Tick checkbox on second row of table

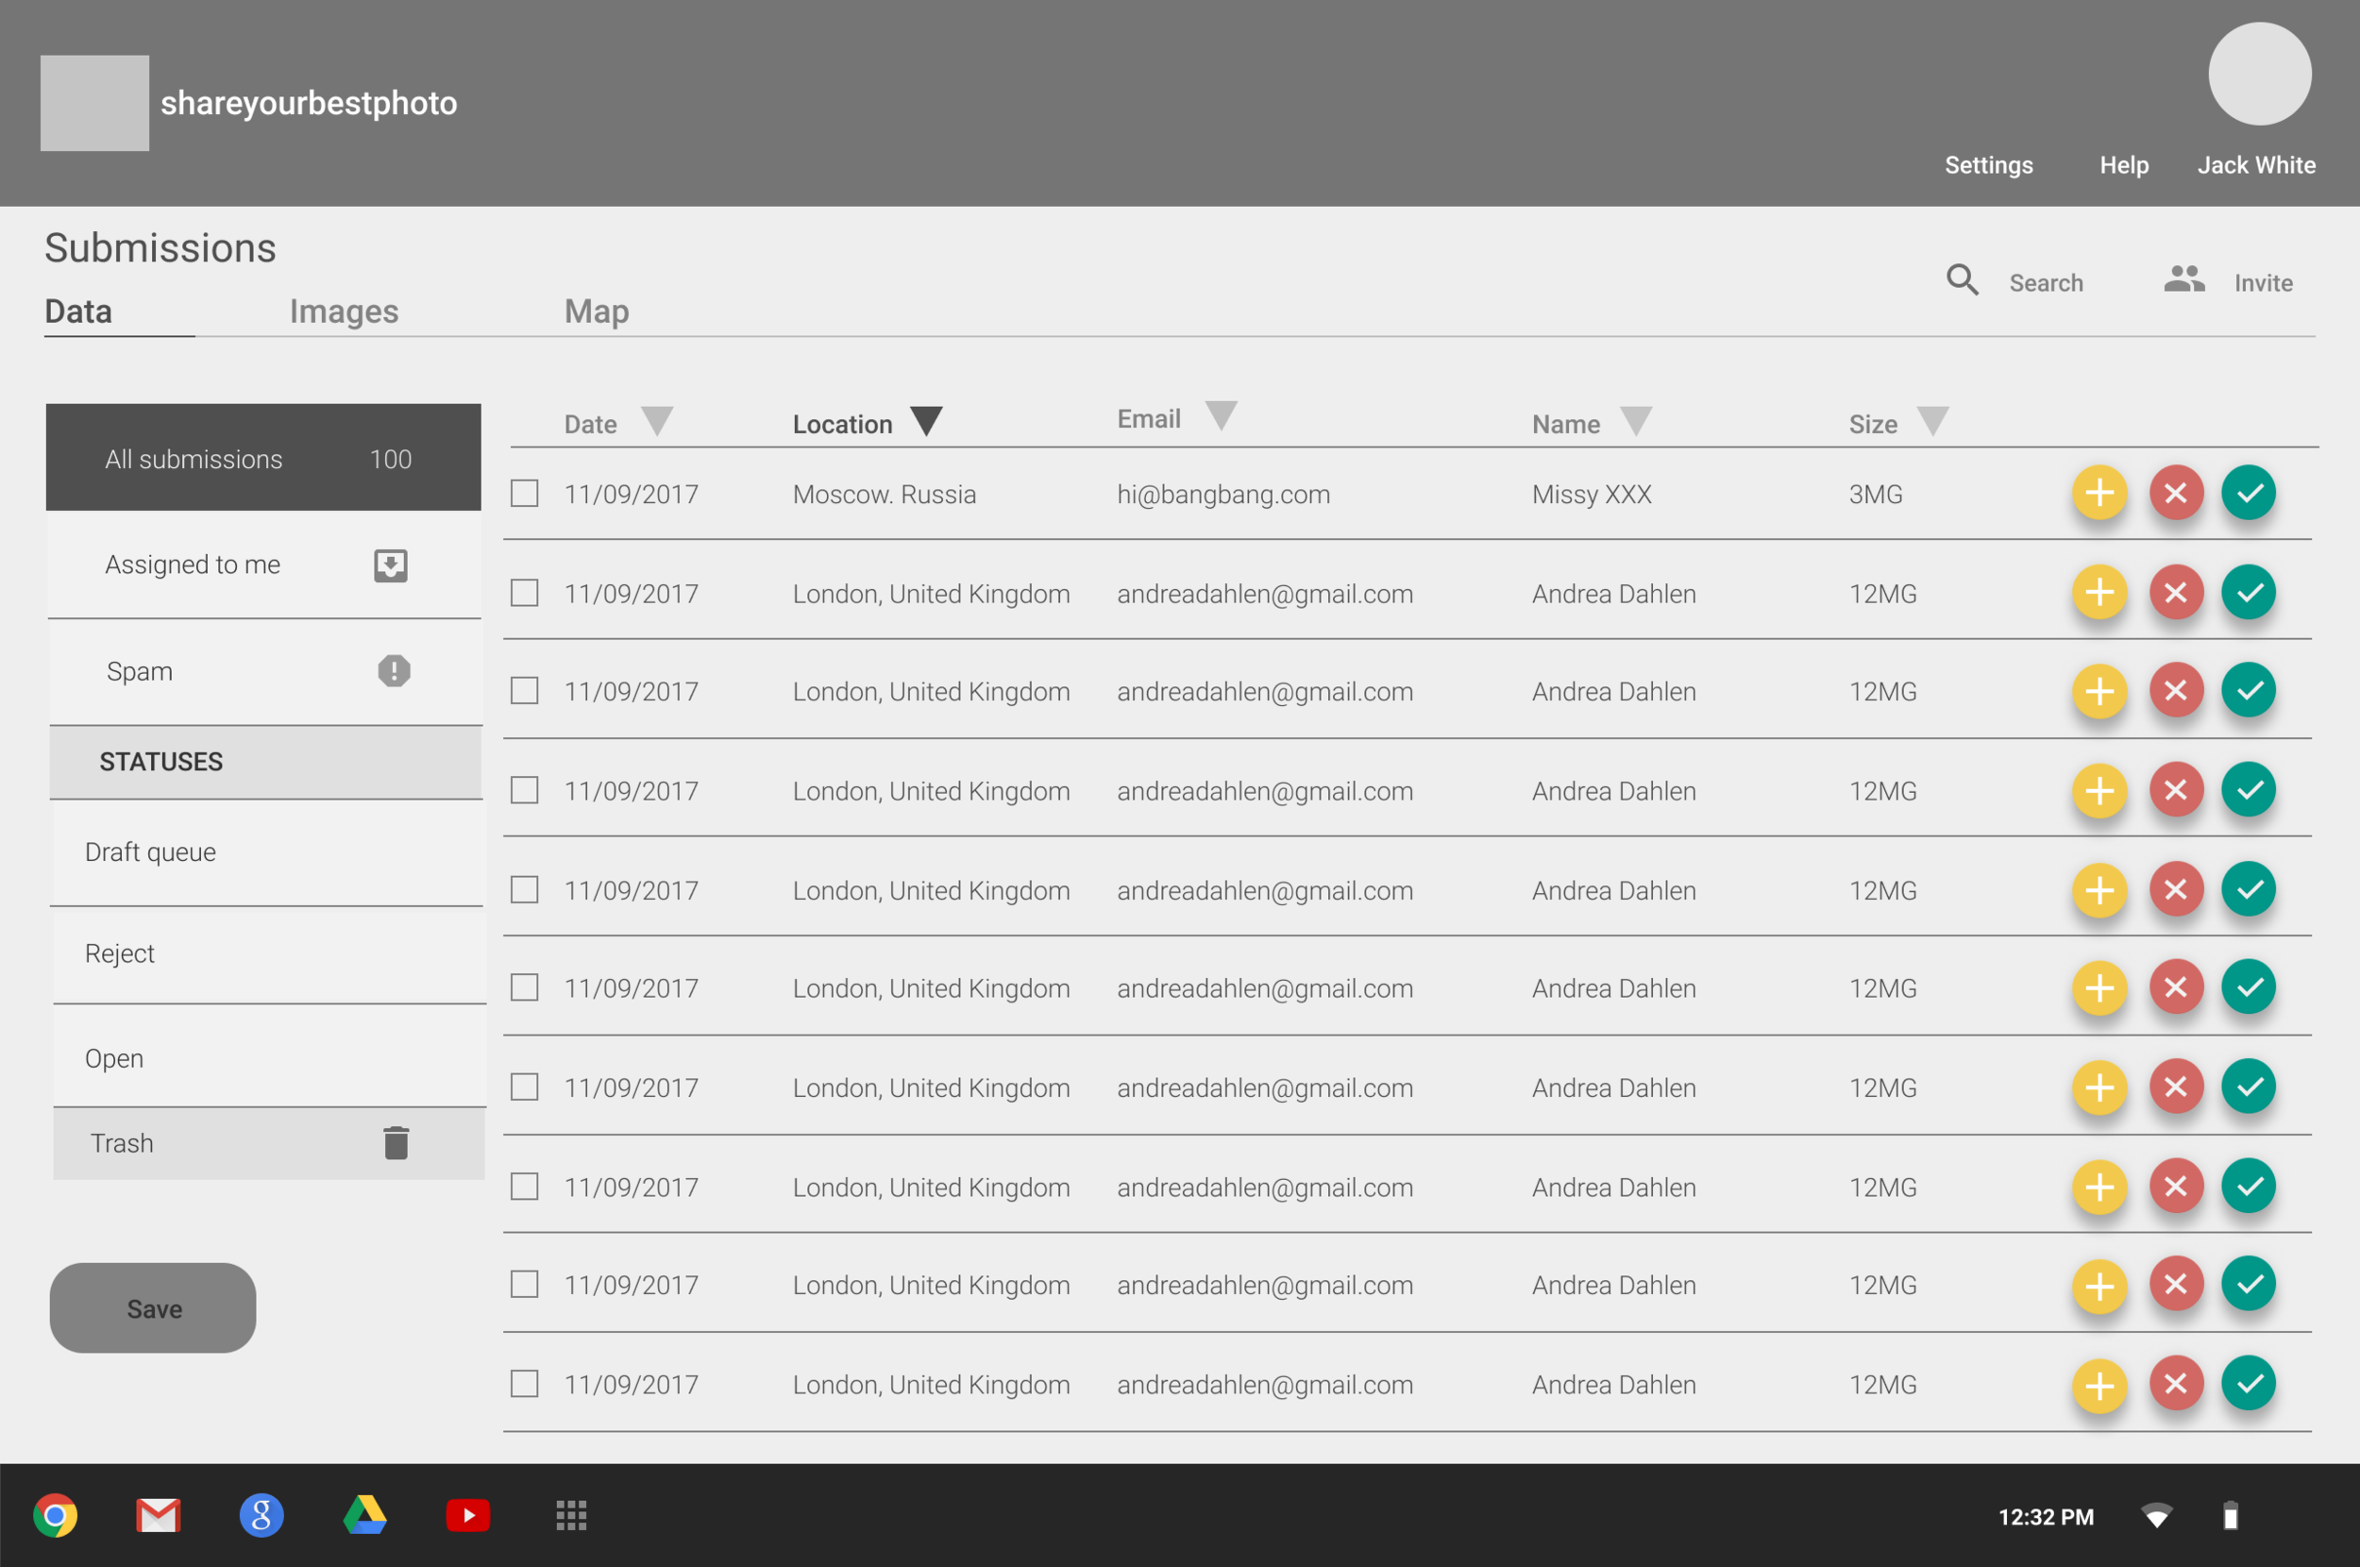coord(525,593)
